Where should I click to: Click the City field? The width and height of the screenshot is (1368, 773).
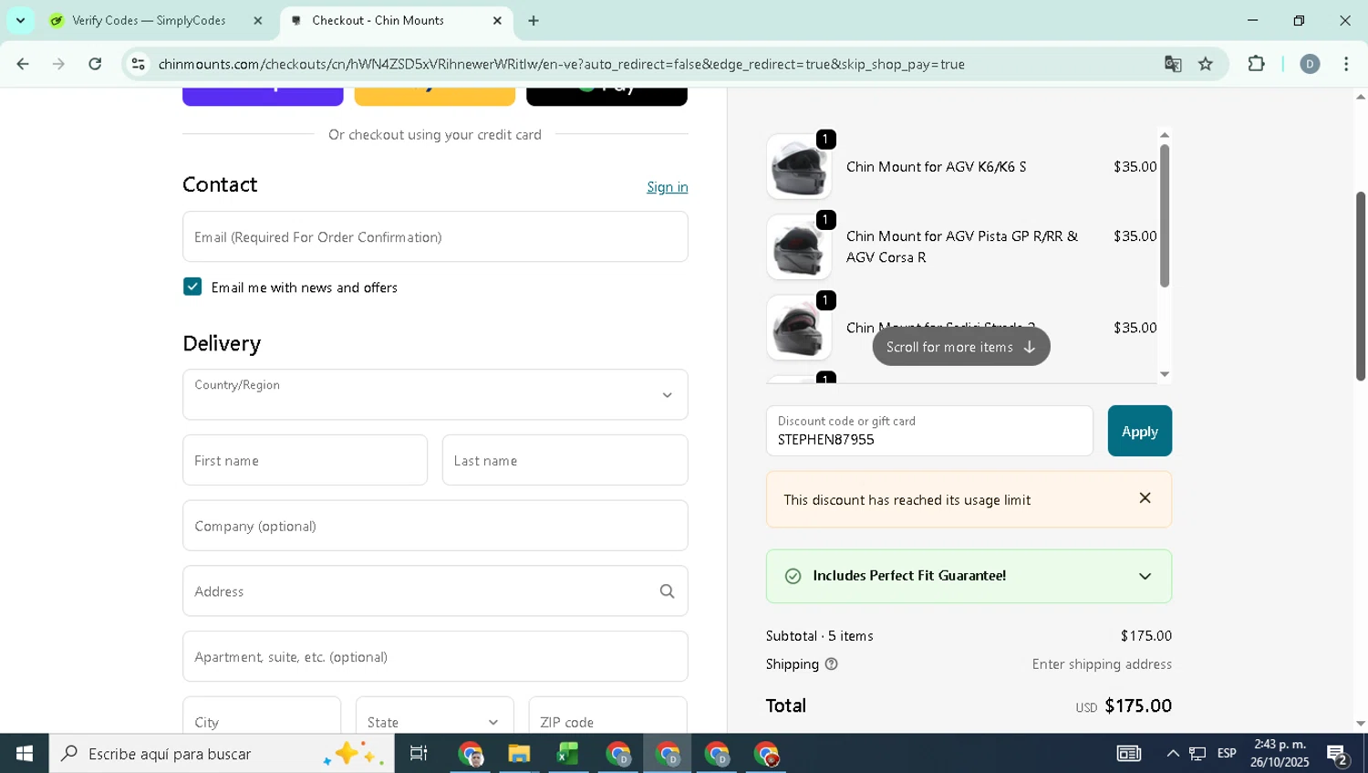(262, 716)
